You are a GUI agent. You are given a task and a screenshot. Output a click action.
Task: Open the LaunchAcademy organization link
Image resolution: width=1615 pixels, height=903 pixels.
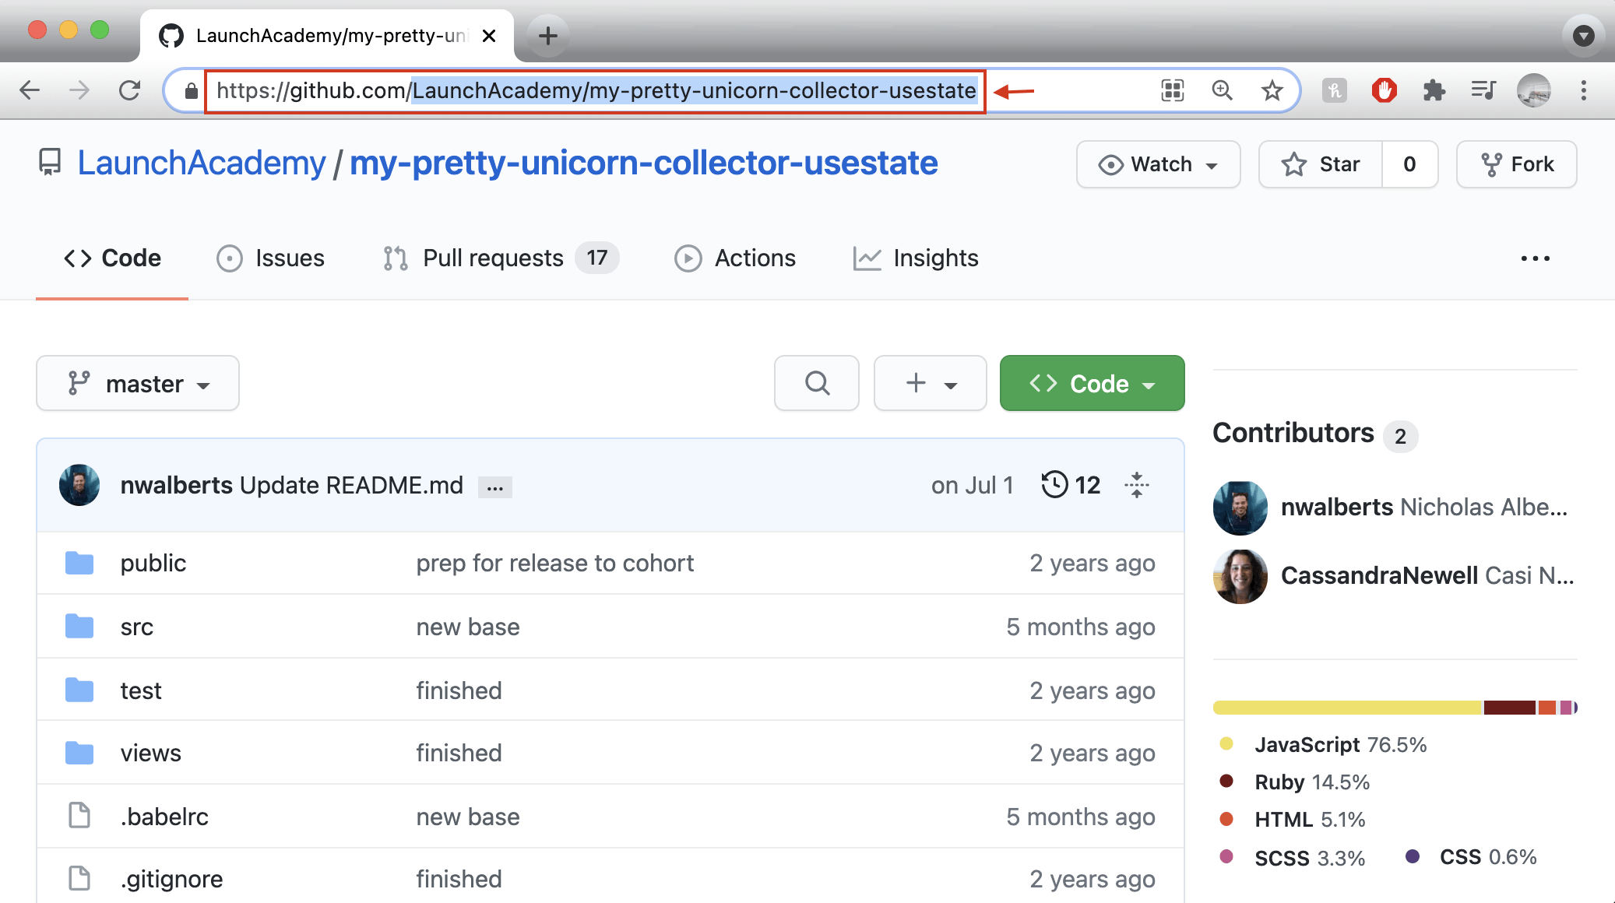pos(200,163)
